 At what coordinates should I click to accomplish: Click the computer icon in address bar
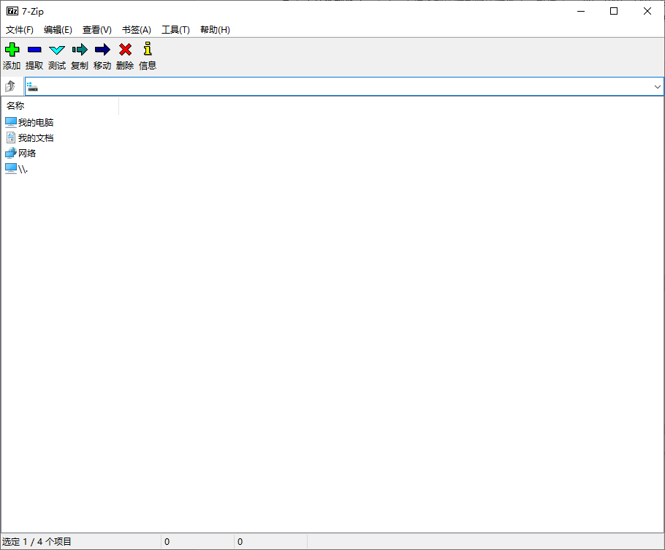pyautogui.click(x=31, y=86)
